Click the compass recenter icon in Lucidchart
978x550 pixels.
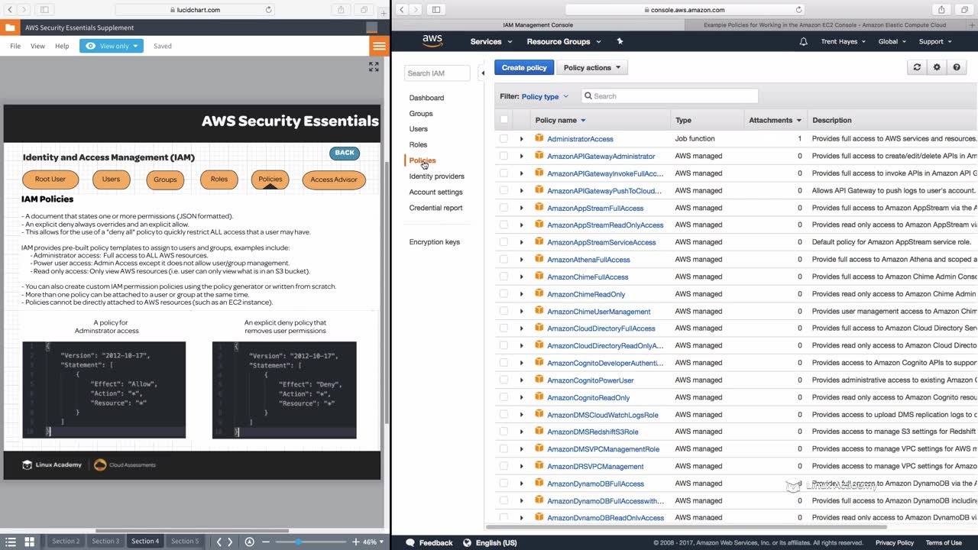pos(249,542)
